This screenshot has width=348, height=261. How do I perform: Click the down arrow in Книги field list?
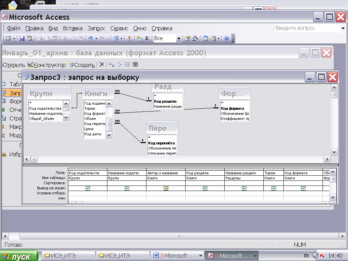pyautogui.click(x=109, y=135)
